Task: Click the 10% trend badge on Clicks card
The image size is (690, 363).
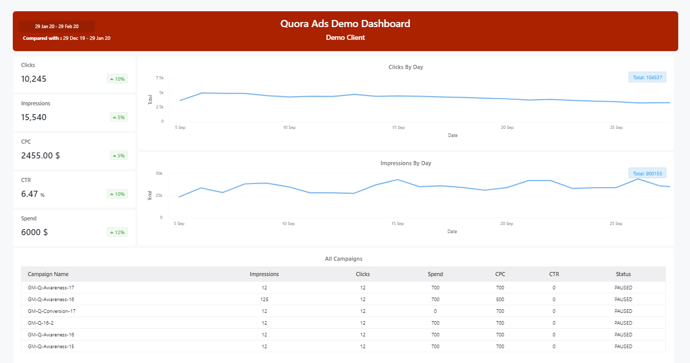Action: coord(117,79)
